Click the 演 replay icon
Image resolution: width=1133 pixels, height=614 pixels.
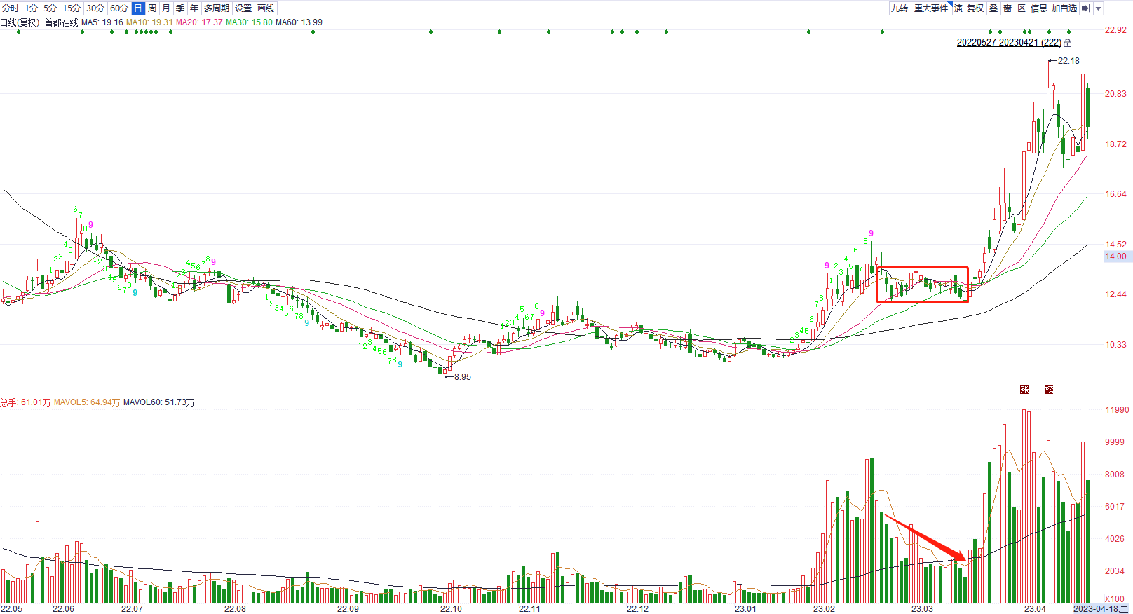tap(958, 8)
